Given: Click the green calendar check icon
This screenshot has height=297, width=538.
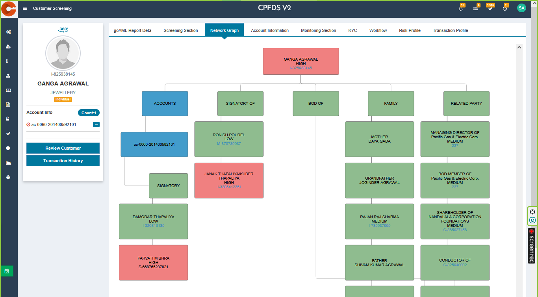Looking at the screenshot, I should [7, 271].
